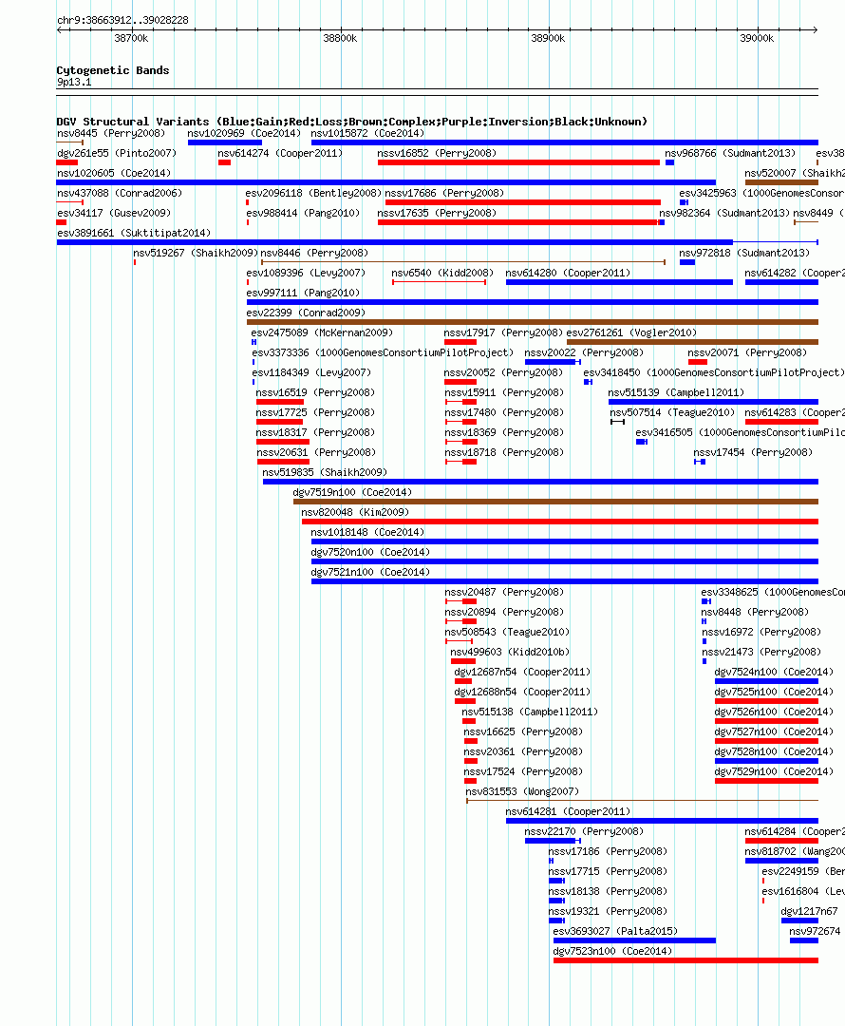Click the 38900k ruler tick label

coord(548,39)
